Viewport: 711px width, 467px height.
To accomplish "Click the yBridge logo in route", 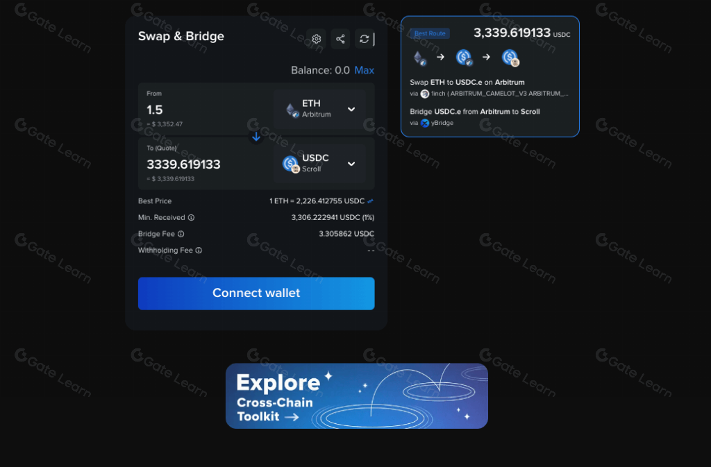I will 425,123.
